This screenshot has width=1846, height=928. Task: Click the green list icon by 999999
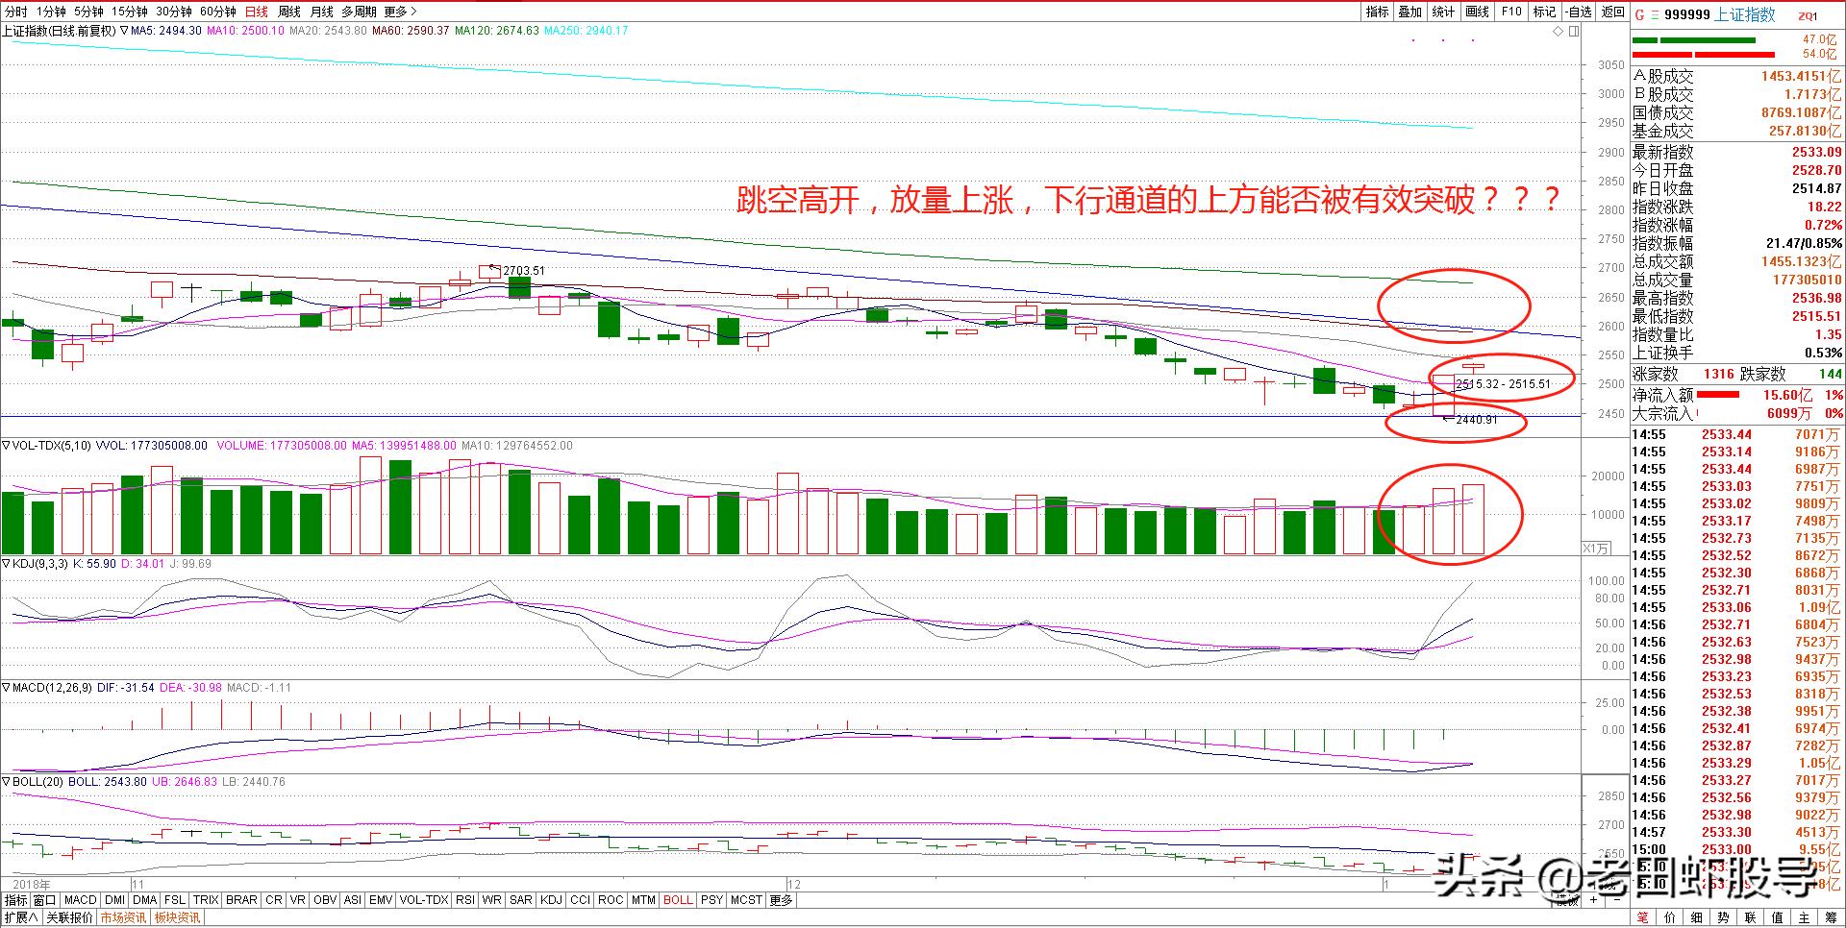pos(1655,14)
